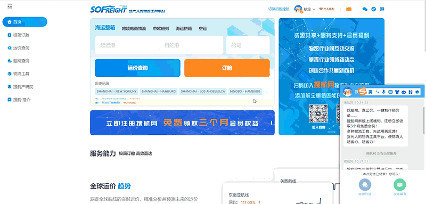Click the Sogou game controller icon

pyautogui.click(x=404, y=92)
